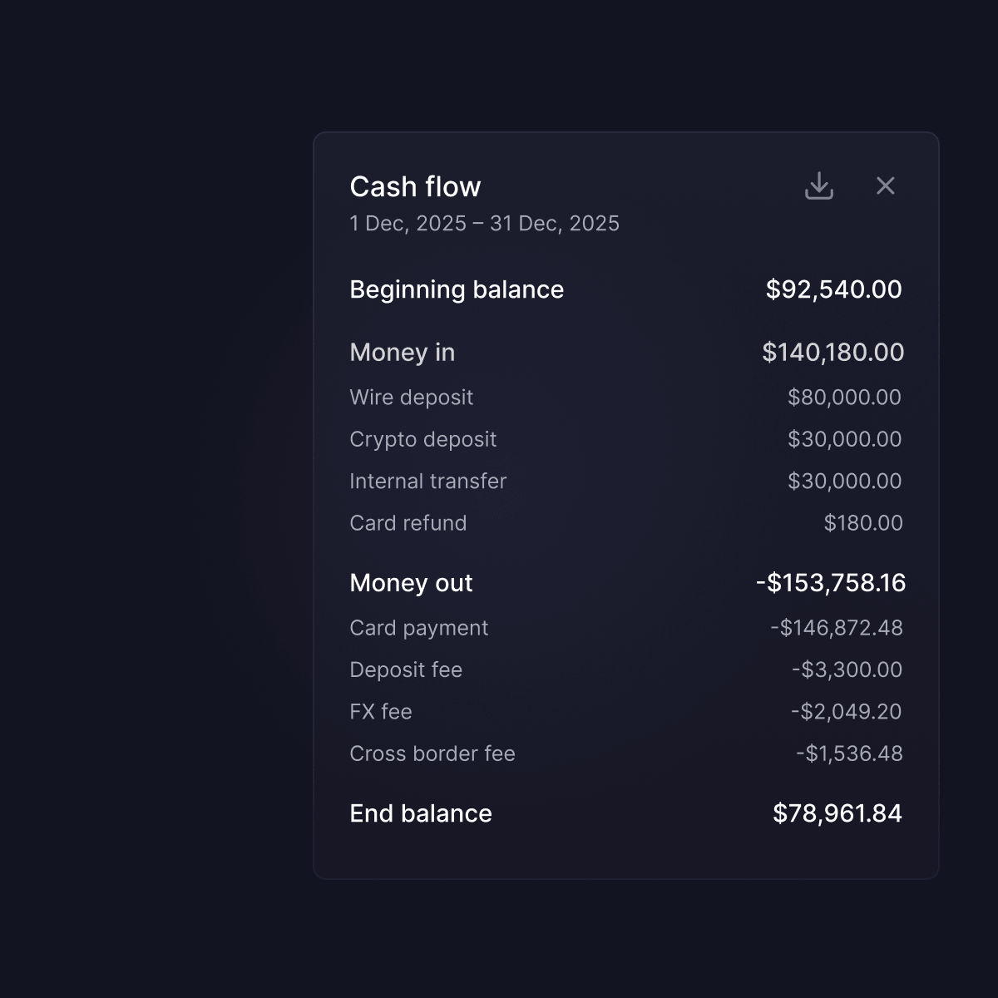The height and width of the screenshot is (998, 998).
Task: Open the Crypto deposit line item
Action: click(625, 439)
